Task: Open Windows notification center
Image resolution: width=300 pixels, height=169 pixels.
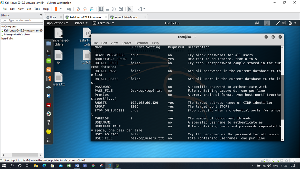Action: (293, 166)
